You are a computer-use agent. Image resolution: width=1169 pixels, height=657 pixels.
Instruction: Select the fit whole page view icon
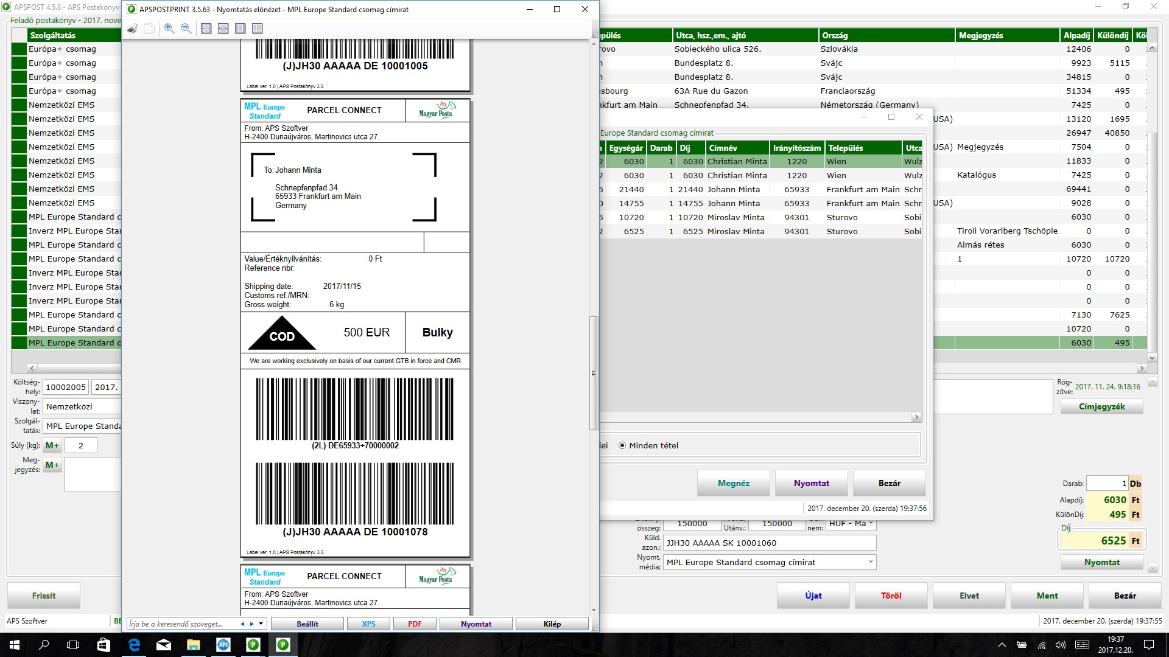point(206,29)
